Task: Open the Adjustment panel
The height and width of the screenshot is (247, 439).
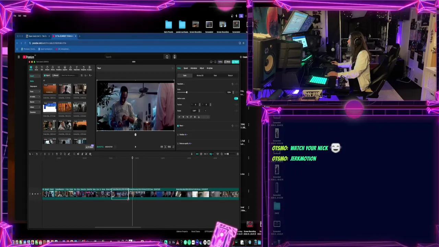Action: 76,68
